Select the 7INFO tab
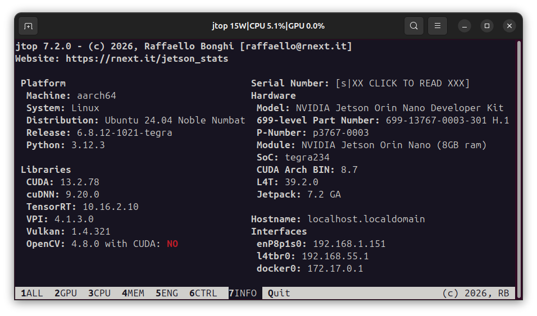The image size is (537, 316). (243, 294)
